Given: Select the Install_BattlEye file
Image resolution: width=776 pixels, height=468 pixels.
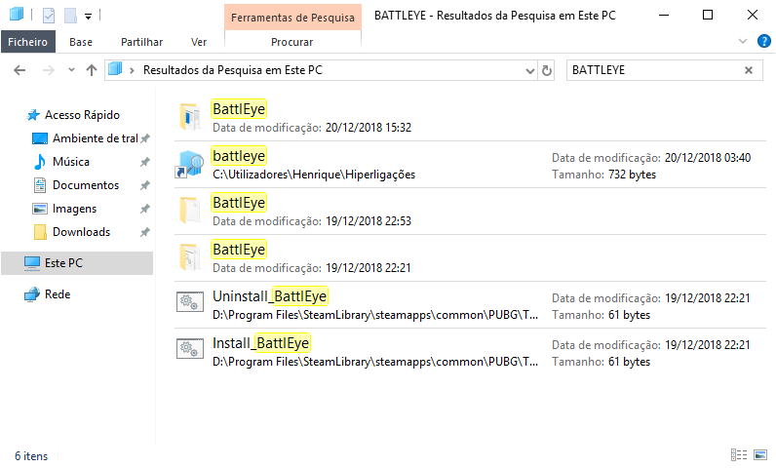Looking at the screenshot, I should 470,352.
